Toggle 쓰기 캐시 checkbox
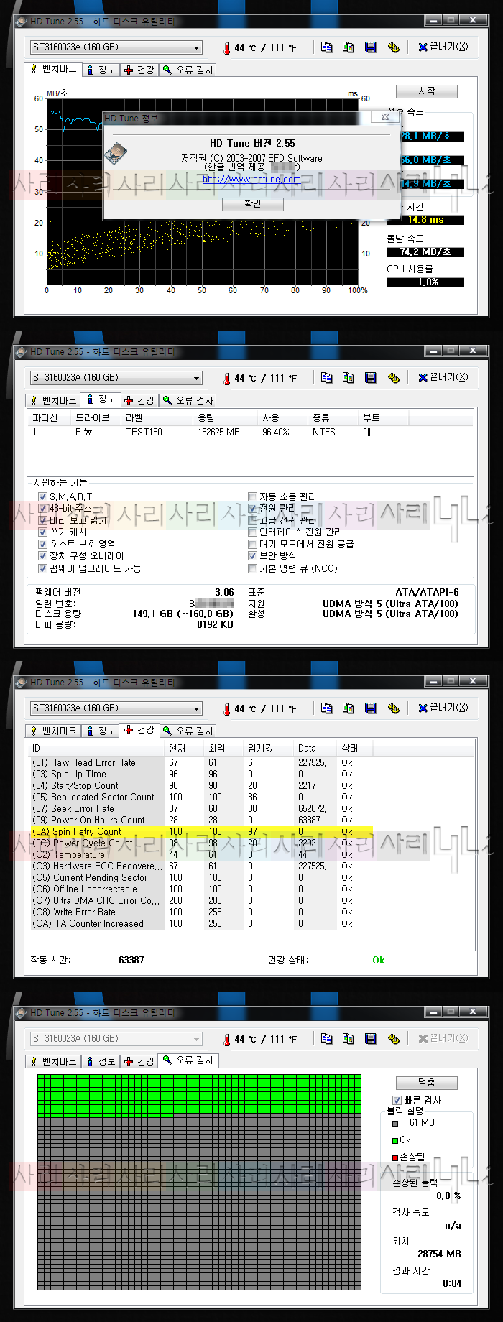The width and height of the screenshot is (503, 1322). pyautogui.click(x=42, y=532)
